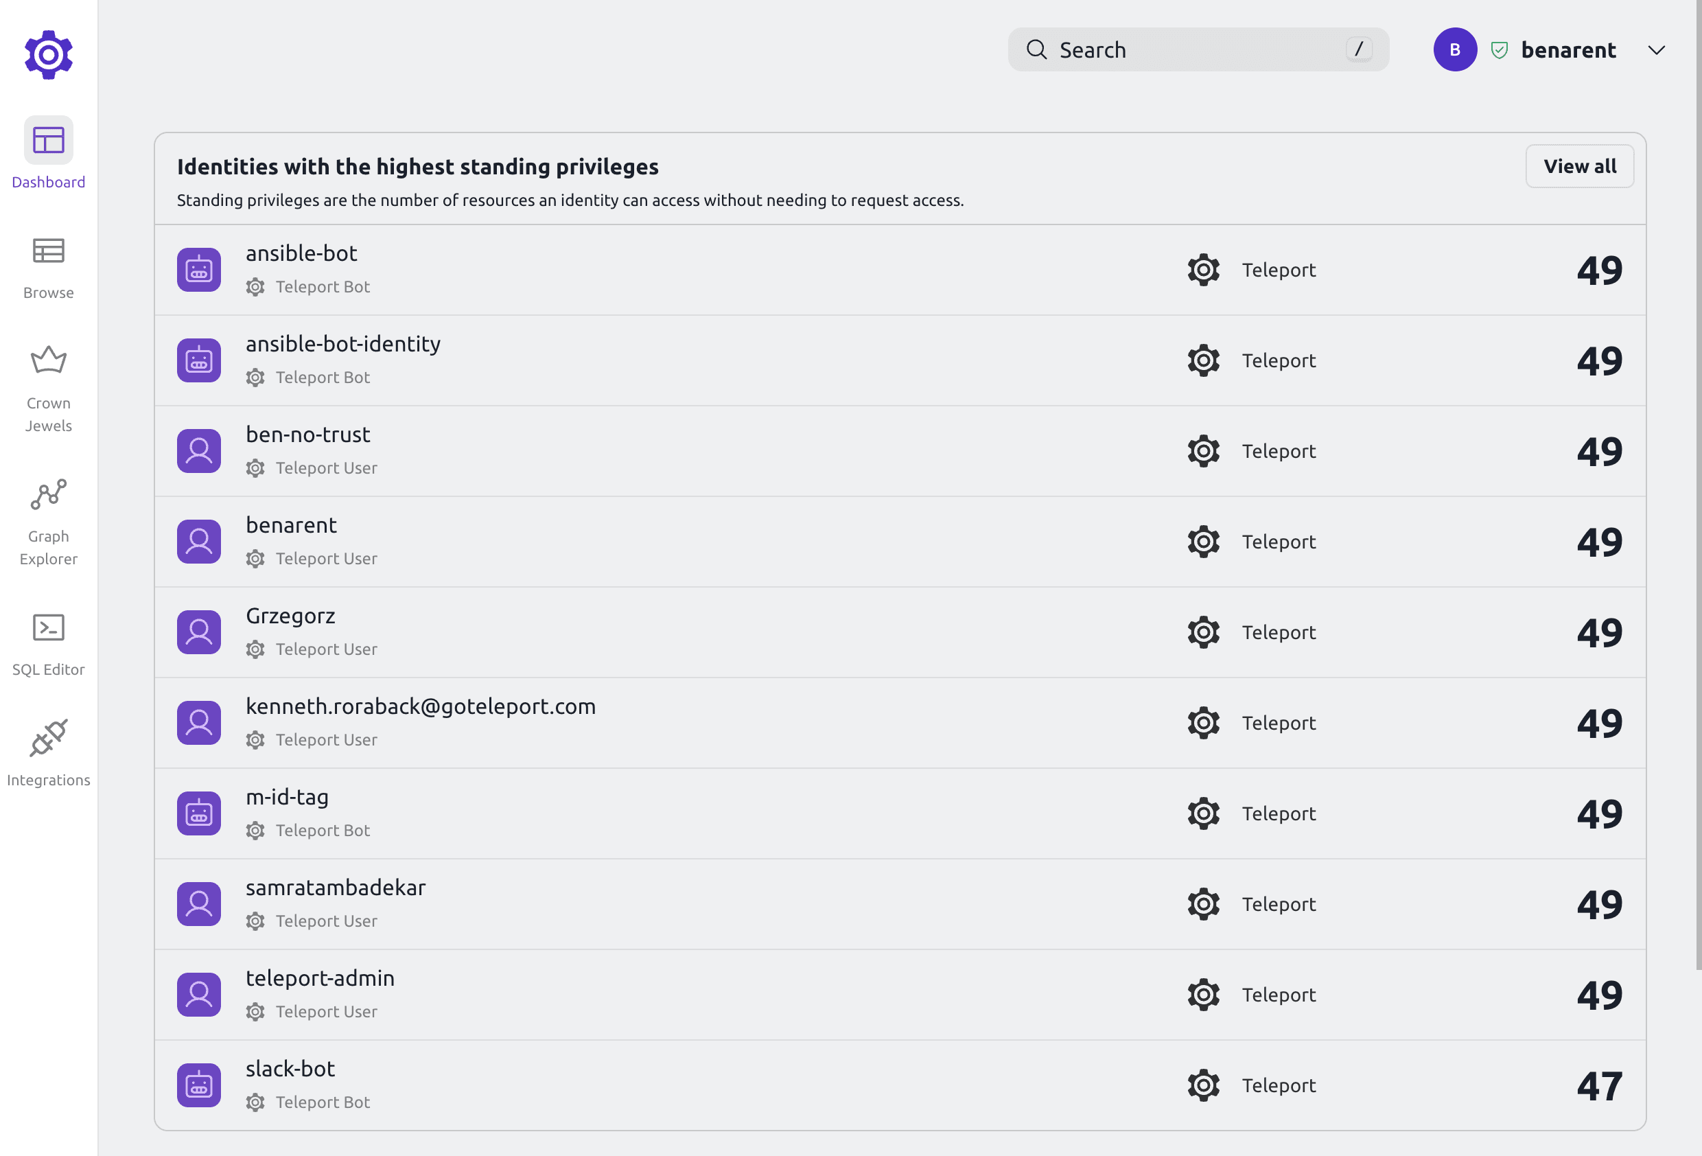Select teleport-admin user entry
The image size is (1702, 1156).
point(900,993)
